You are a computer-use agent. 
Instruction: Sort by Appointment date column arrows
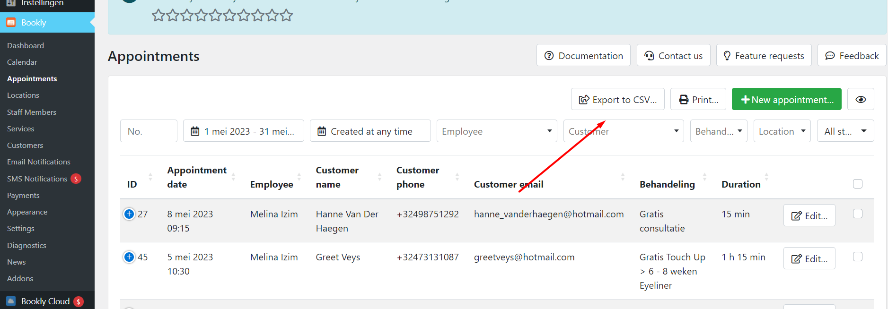[233, 177]
